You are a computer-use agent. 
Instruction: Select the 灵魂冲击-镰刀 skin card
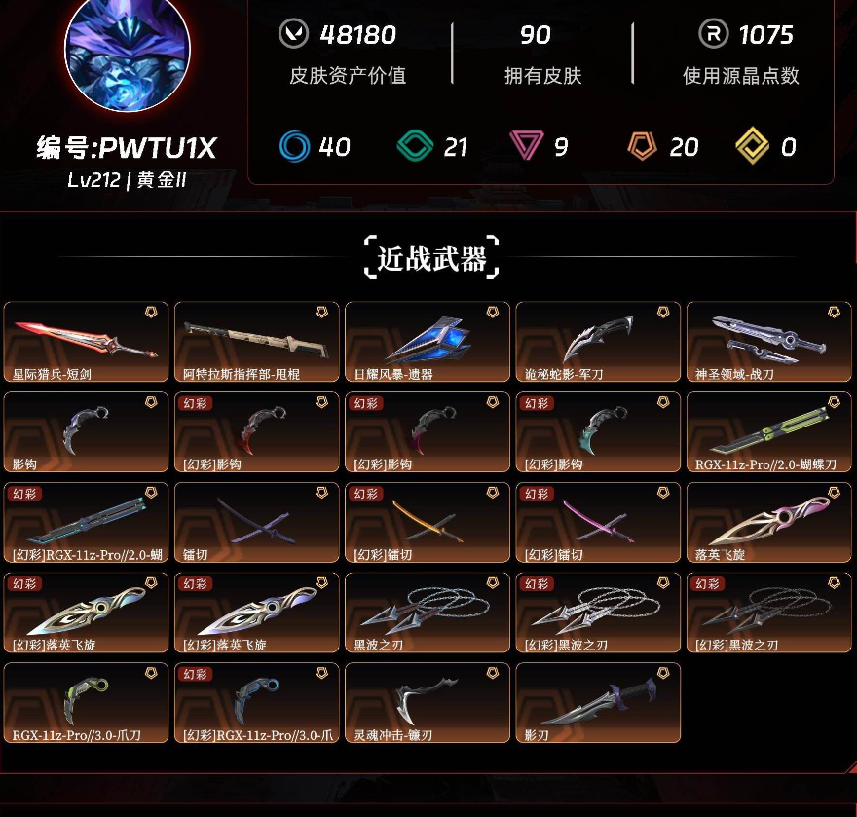tap(428, 703)
